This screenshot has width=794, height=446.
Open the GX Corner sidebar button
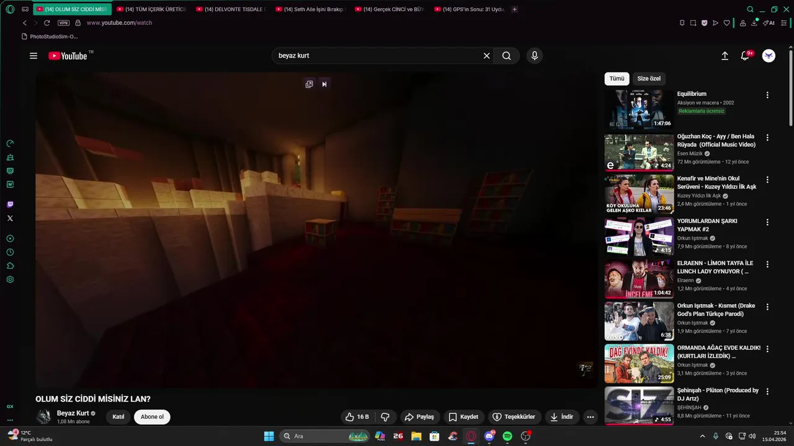tap(10, 406)
